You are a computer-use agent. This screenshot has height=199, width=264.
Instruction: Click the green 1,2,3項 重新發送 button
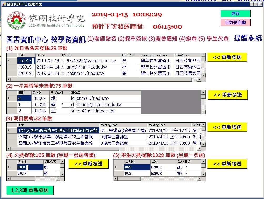coord(30,191)
